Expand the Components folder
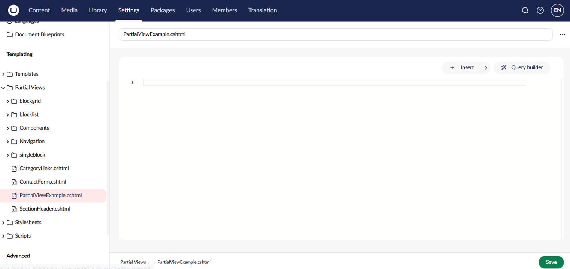 pyautogui.click(x=8, y=128)
